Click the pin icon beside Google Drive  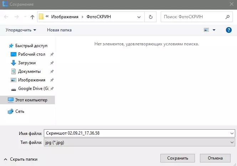[52, 89]
